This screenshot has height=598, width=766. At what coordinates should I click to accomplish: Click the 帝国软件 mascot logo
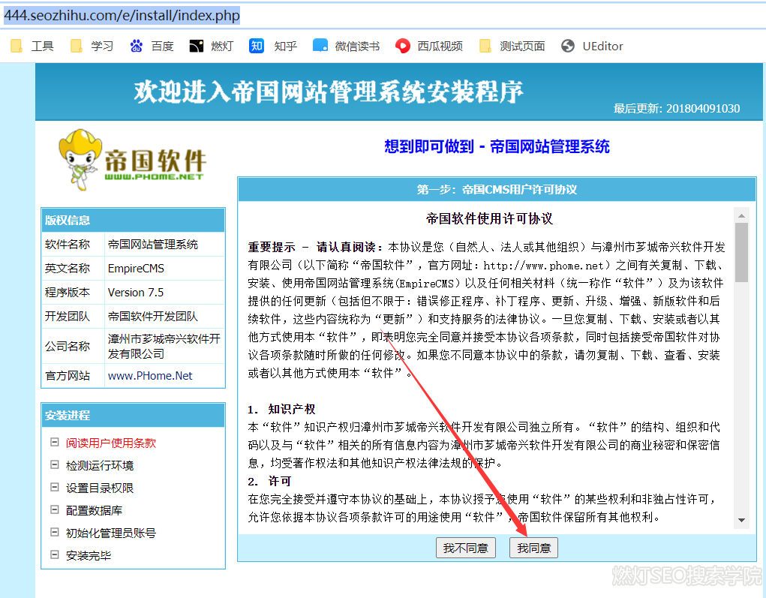pyautogui.click(x=132, y=158)
